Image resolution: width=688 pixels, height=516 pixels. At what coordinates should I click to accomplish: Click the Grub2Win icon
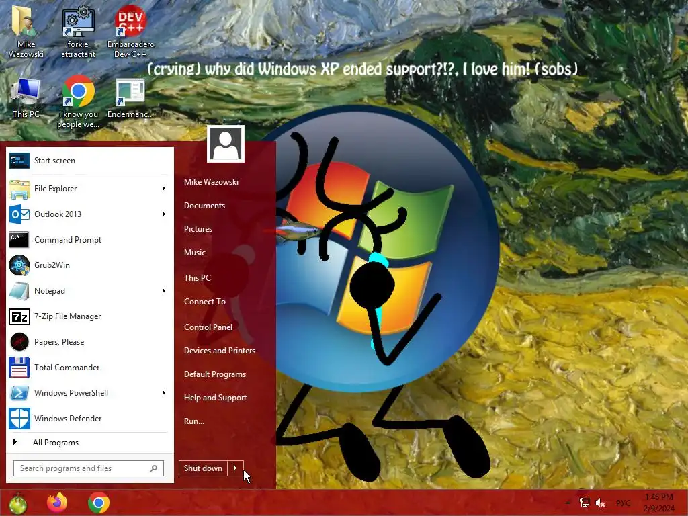click(x=19, y=265)
